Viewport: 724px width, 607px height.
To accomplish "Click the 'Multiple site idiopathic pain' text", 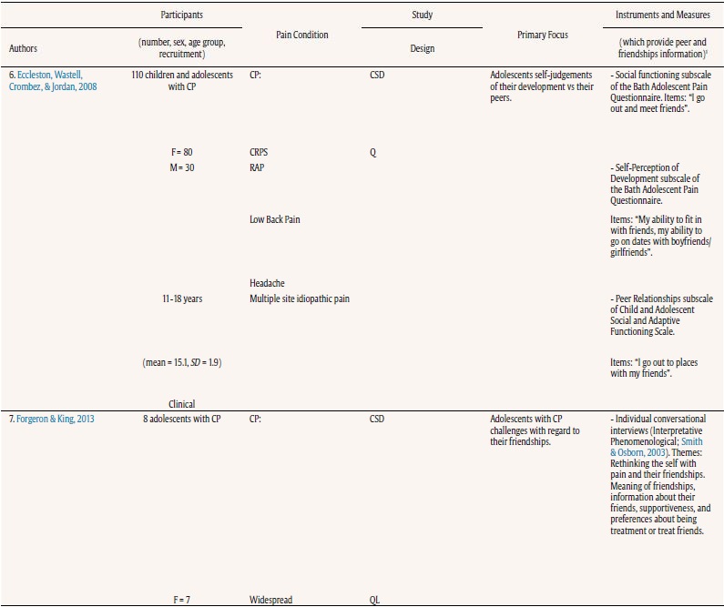I will [x=300, y=299].
